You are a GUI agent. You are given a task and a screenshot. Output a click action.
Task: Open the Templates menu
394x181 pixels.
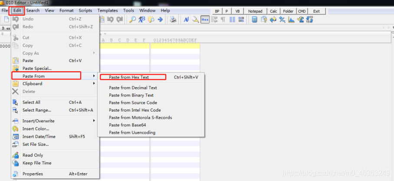pos(108,10)
